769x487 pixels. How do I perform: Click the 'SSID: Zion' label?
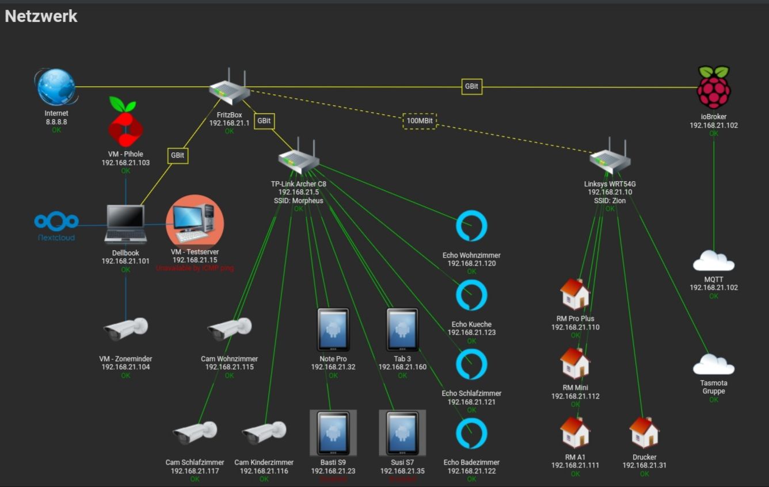coord(610,201)
